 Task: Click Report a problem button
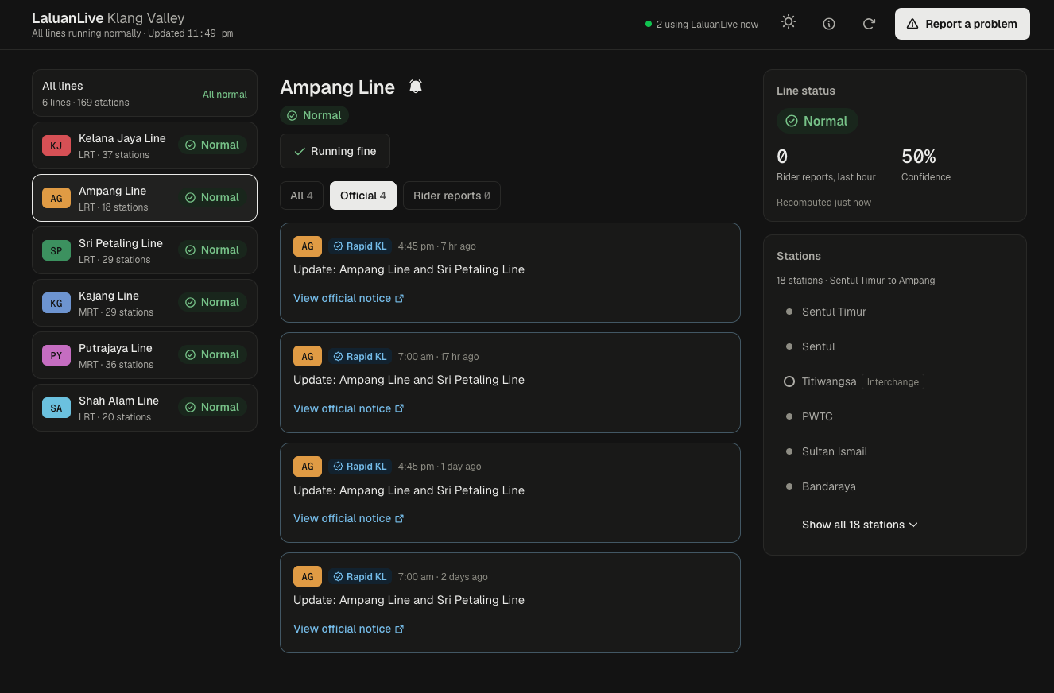coord(963,24)
